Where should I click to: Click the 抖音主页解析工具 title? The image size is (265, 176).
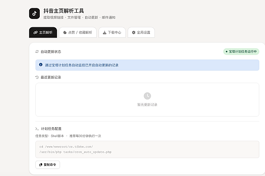click(64, 11)
